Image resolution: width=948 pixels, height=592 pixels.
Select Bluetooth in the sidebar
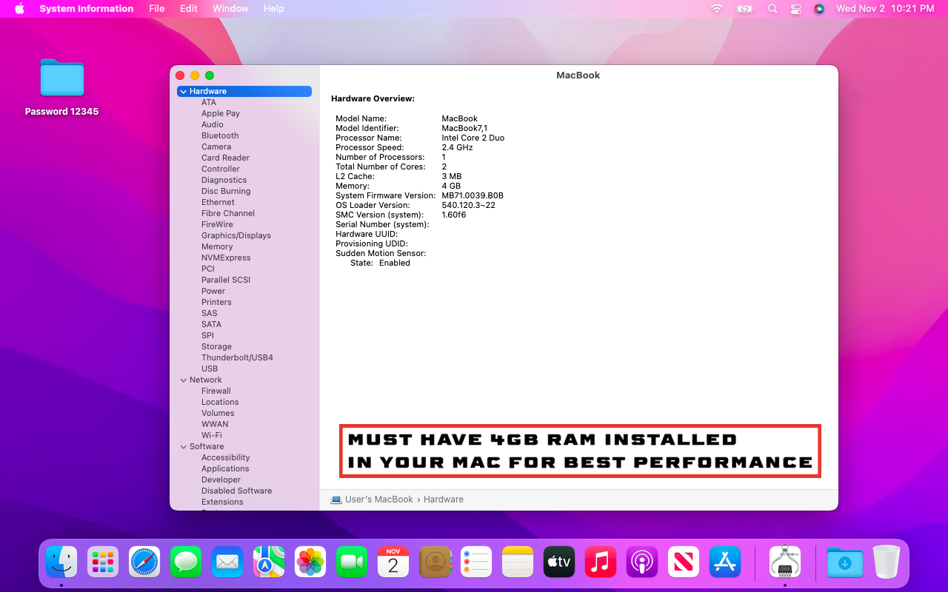click(220, 136)
